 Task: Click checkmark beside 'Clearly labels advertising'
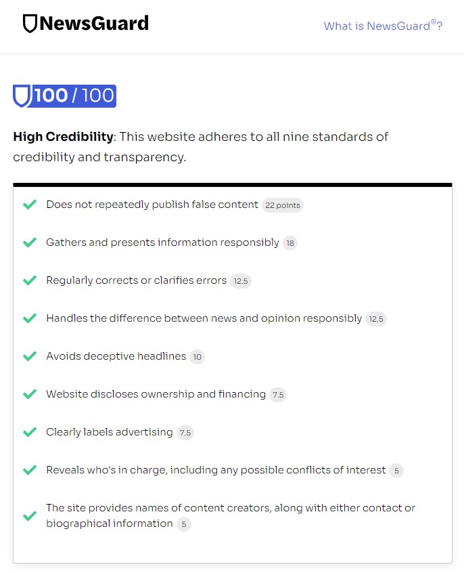tap(30, 432)
